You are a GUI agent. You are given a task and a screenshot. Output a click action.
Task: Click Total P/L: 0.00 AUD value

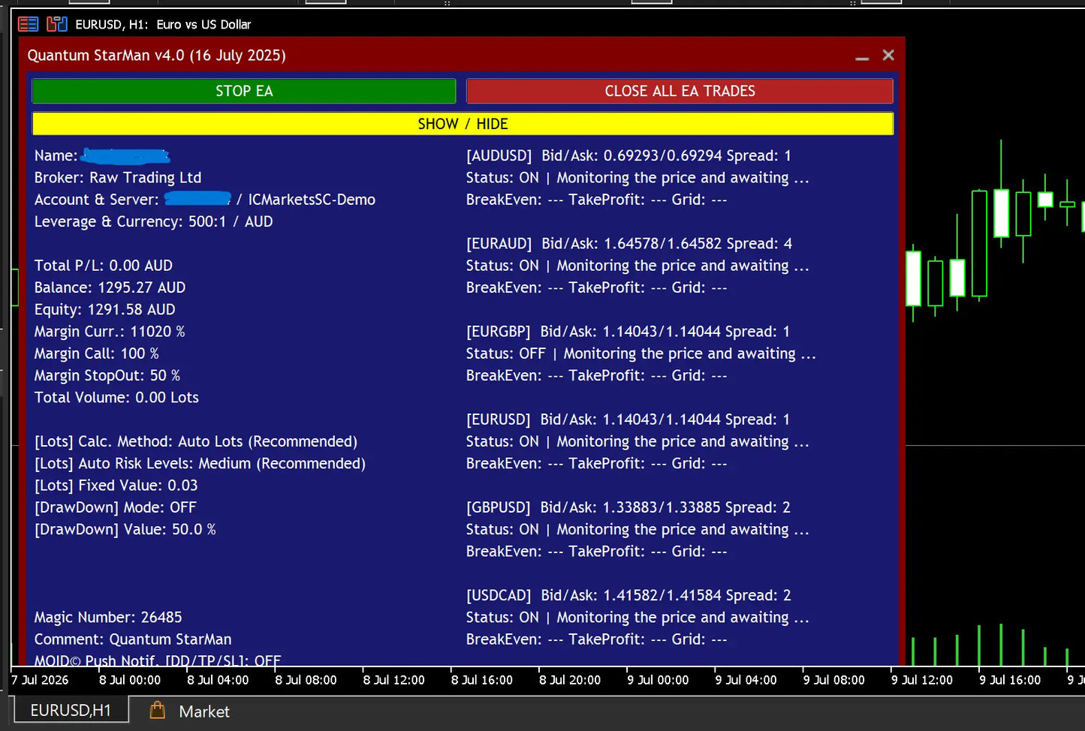click(103, 266)
